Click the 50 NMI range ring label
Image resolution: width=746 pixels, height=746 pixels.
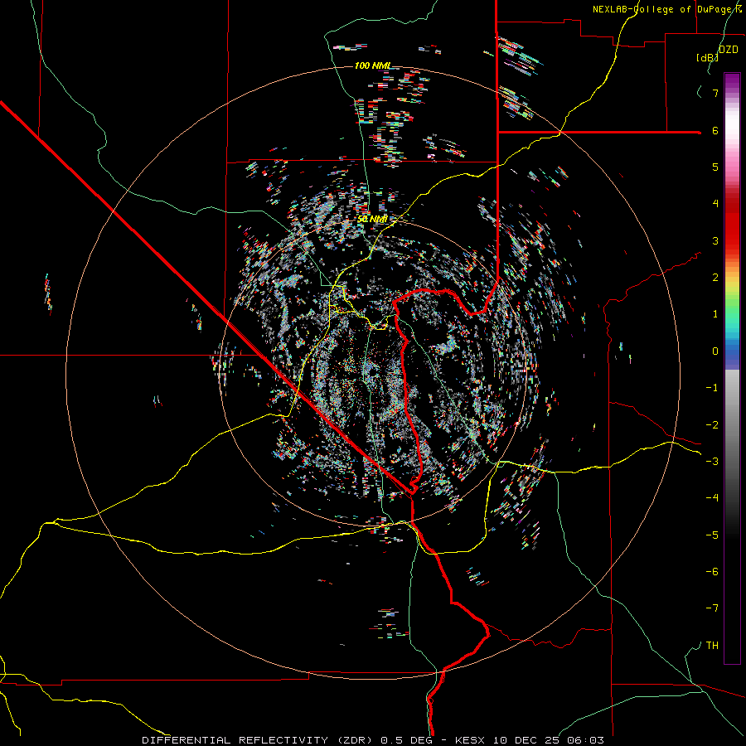tap(372, 219)
